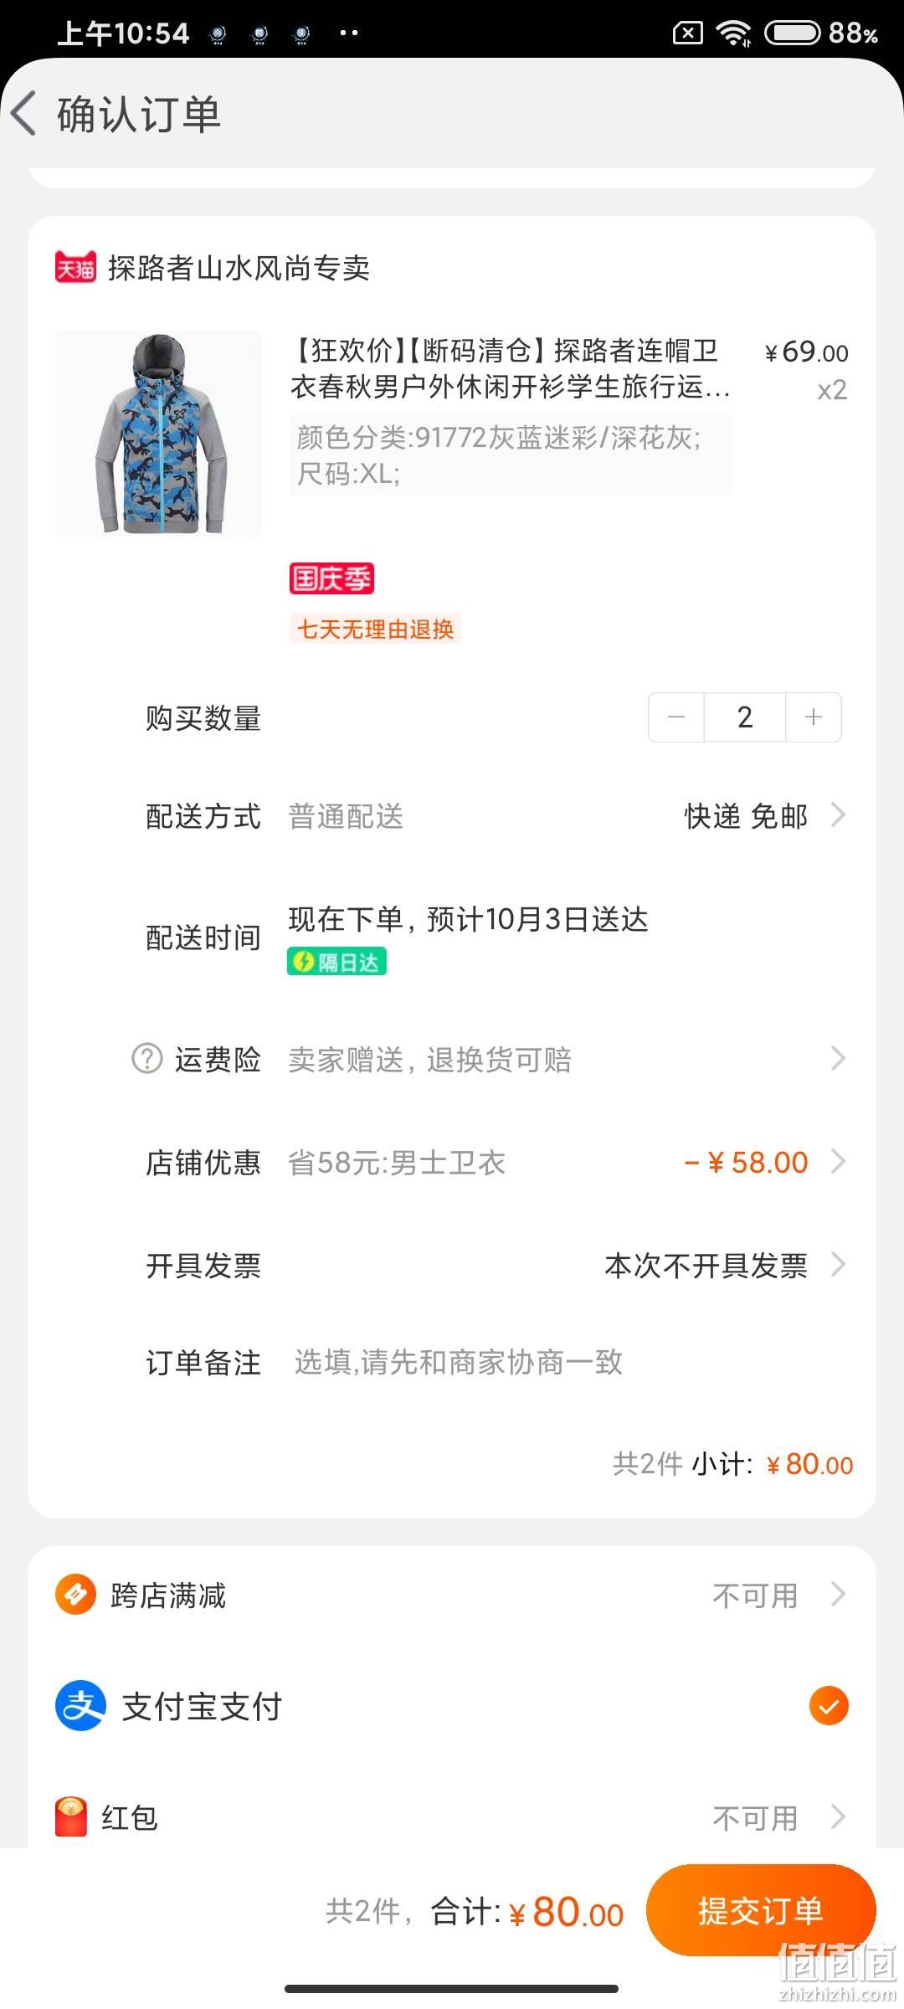This screenshot has width=904, height=2009.
Task: Tap the 运费险 question mark help icon
Action: [x=147, y=1058]
